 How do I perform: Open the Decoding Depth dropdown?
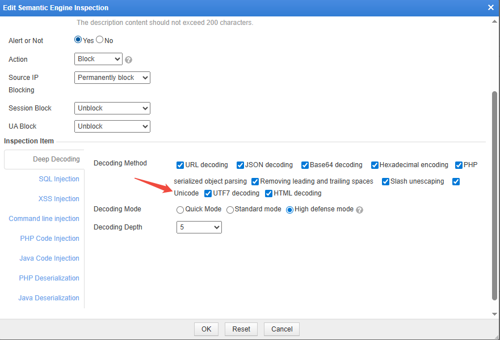[199, 227]
